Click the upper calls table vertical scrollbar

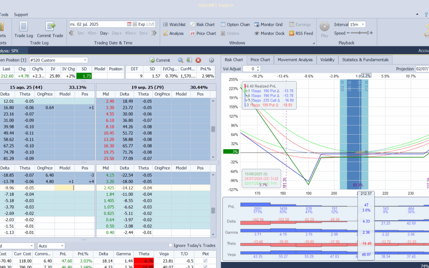(x=213, y=129)
